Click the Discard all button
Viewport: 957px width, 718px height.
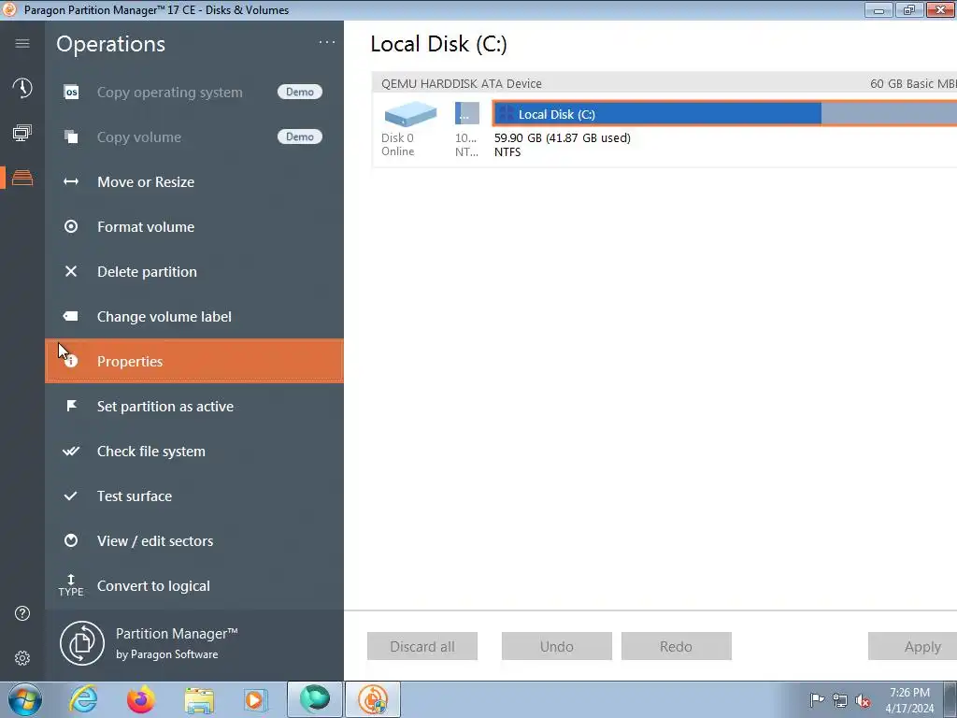[422, 646]
